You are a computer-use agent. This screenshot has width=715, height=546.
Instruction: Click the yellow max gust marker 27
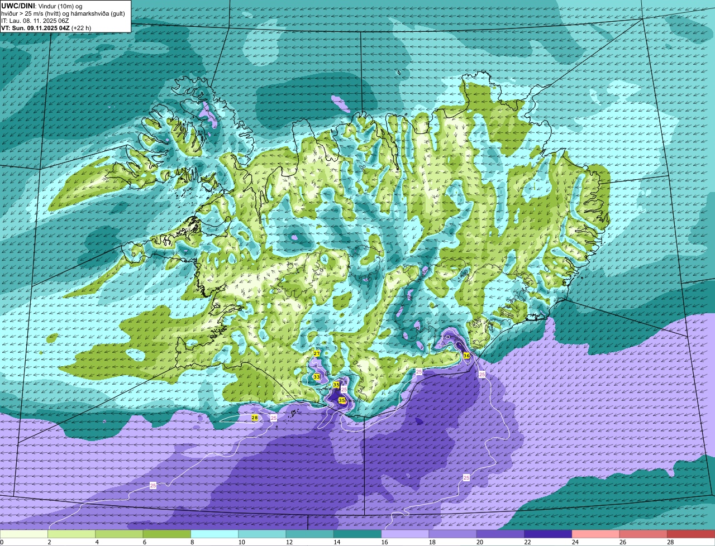pos(317,354)
